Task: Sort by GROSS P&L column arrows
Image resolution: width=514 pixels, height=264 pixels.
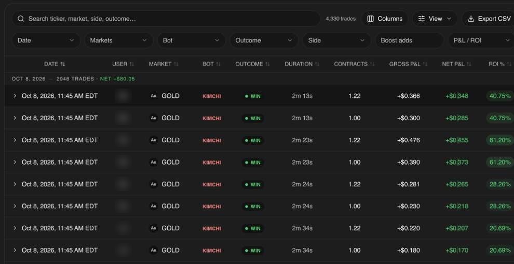Action: (x=425, y=64)
